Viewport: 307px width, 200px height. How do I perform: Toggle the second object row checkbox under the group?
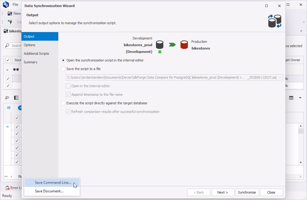(x=8, y=86)
